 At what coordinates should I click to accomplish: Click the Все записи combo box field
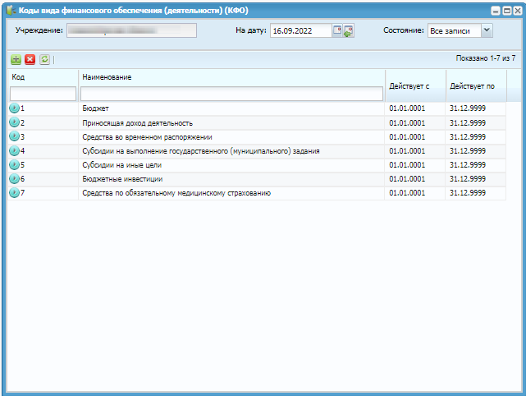(455, 30)
